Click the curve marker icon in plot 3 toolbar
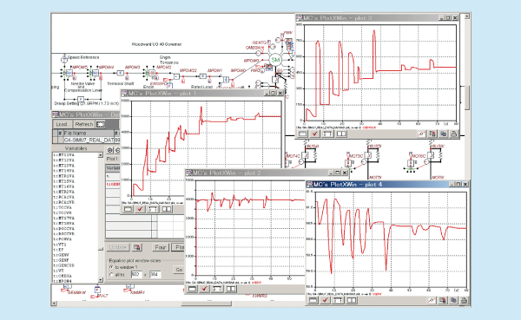Image resolution: width=521 pixels, height=320 pixels. 422,134
